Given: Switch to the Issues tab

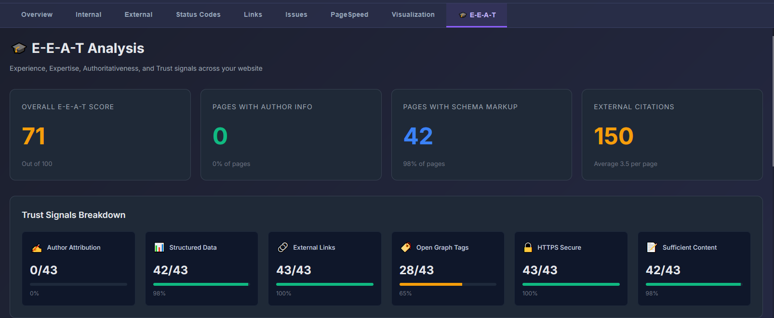Looking at the screenshot, I should [x=296, y=15].
